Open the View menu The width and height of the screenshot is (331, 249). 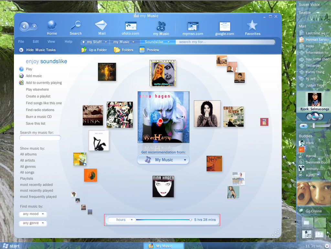click(51, 41)
